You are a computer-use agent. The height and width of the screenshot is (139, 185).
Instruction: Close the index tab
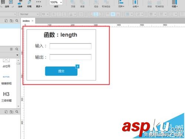pos(33,21)
